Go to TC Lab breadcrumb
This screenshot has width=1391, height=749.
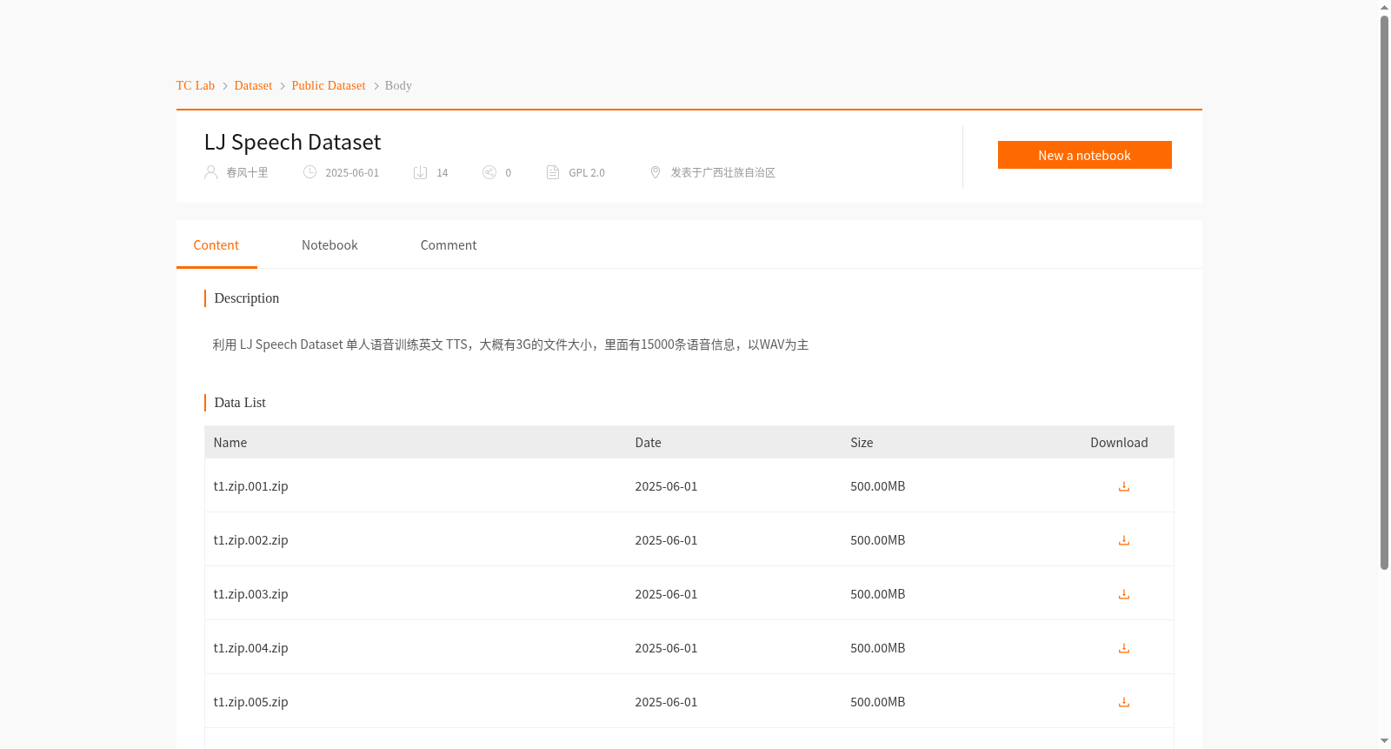pos(196,85)
